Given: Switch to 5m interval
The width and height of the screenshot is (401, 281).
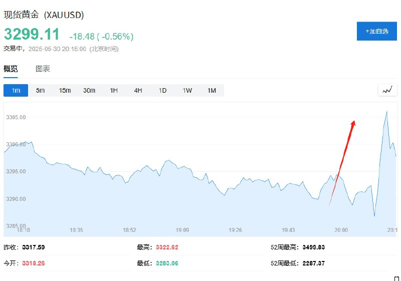Looking at the screenshot, I should point(40,91).
